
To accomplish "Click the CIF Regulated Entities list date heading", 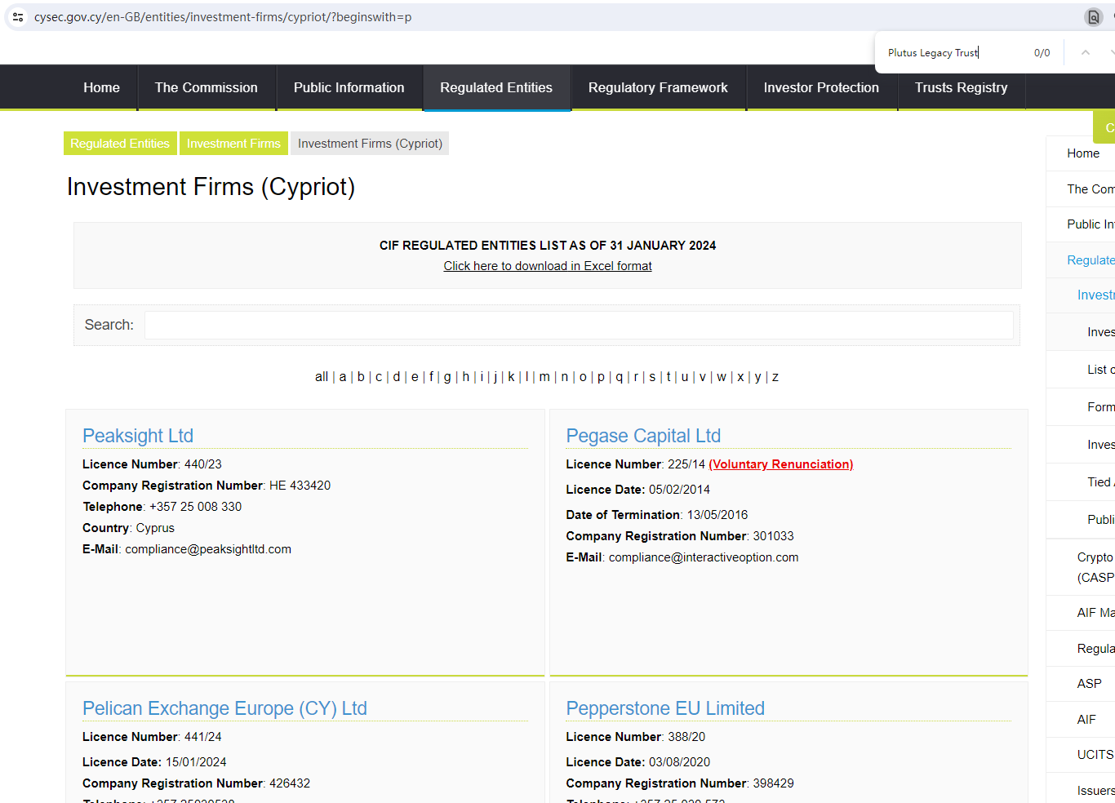I will tap(548, 246).
